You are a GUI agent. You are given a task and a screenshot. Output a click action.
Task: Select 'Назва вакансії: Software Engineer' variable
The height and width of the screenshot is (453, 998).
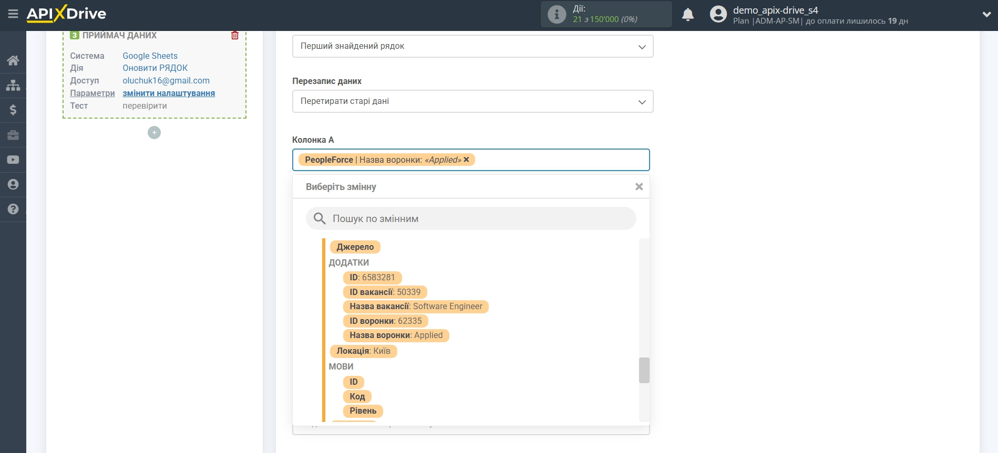(x=416, y=307)
